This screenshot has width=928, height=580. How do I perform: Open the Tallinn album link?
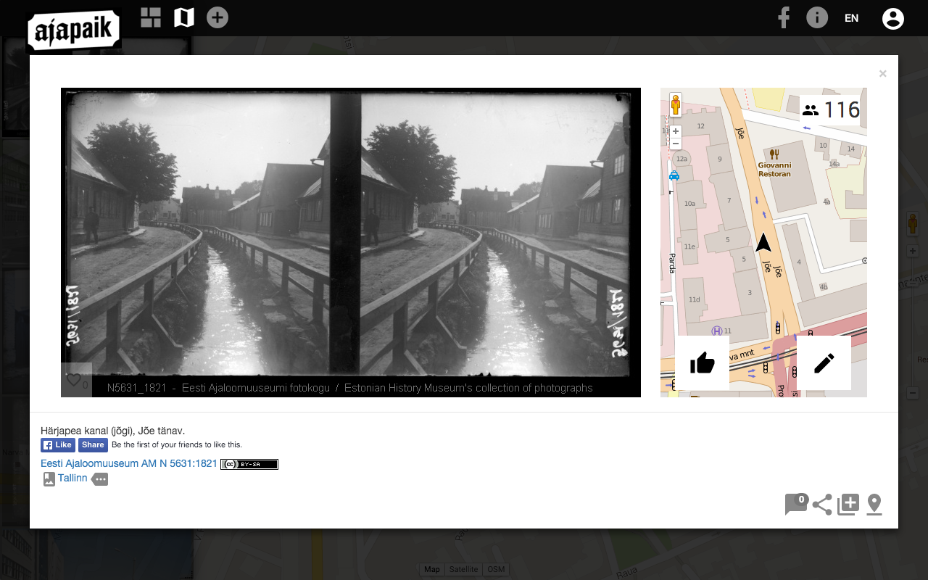pos(72,478)
